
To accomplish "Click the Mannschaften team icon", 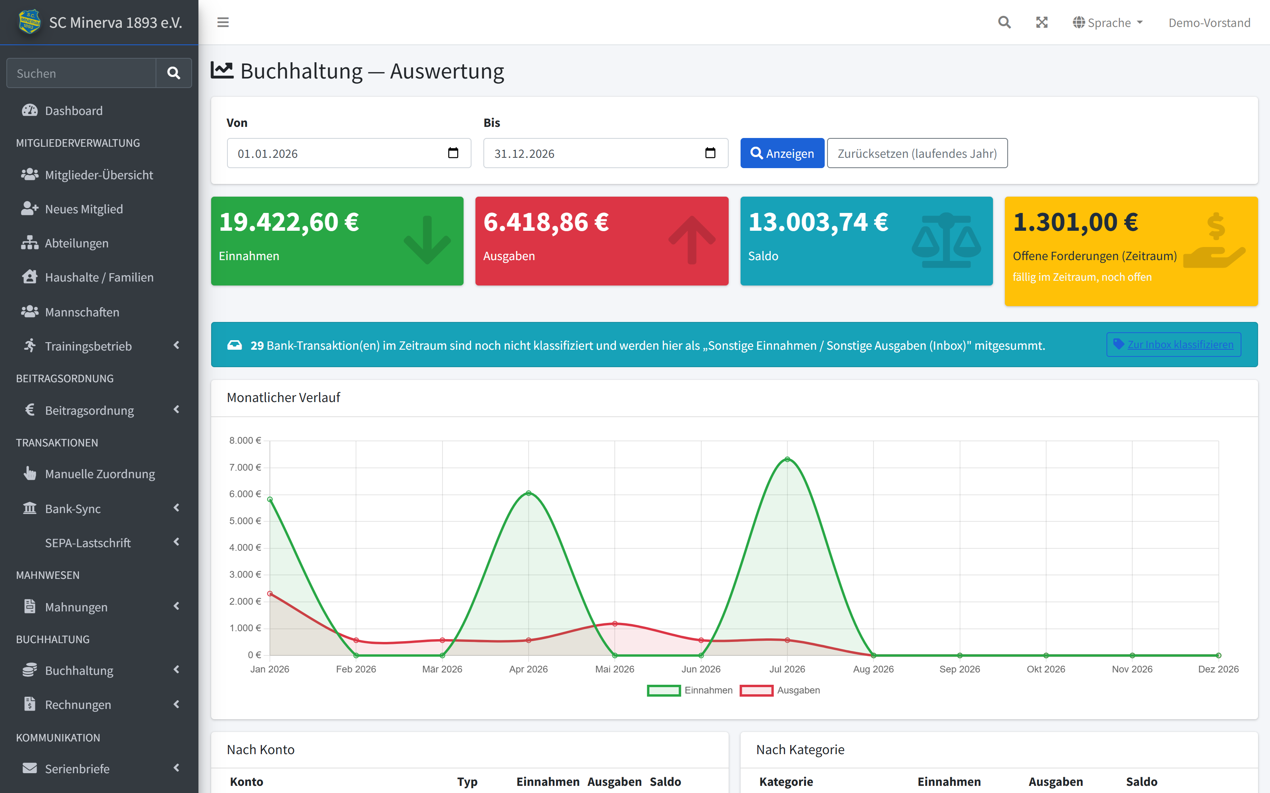I will pos(30,312).
